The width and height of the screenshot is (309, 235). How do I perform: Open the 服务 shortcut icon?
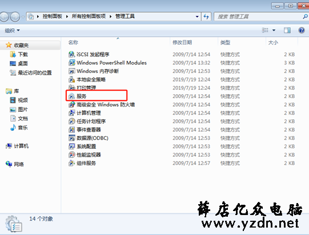pos(71,96)
